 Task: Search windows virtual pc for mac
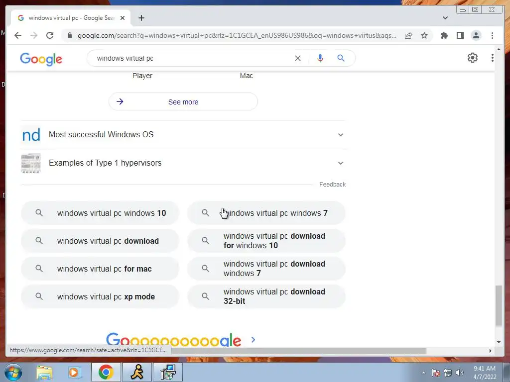[100, 269]
